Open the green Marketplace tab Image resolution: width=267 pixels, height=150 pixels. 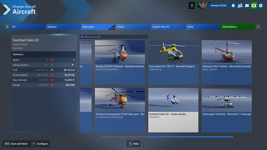(238, 27)
